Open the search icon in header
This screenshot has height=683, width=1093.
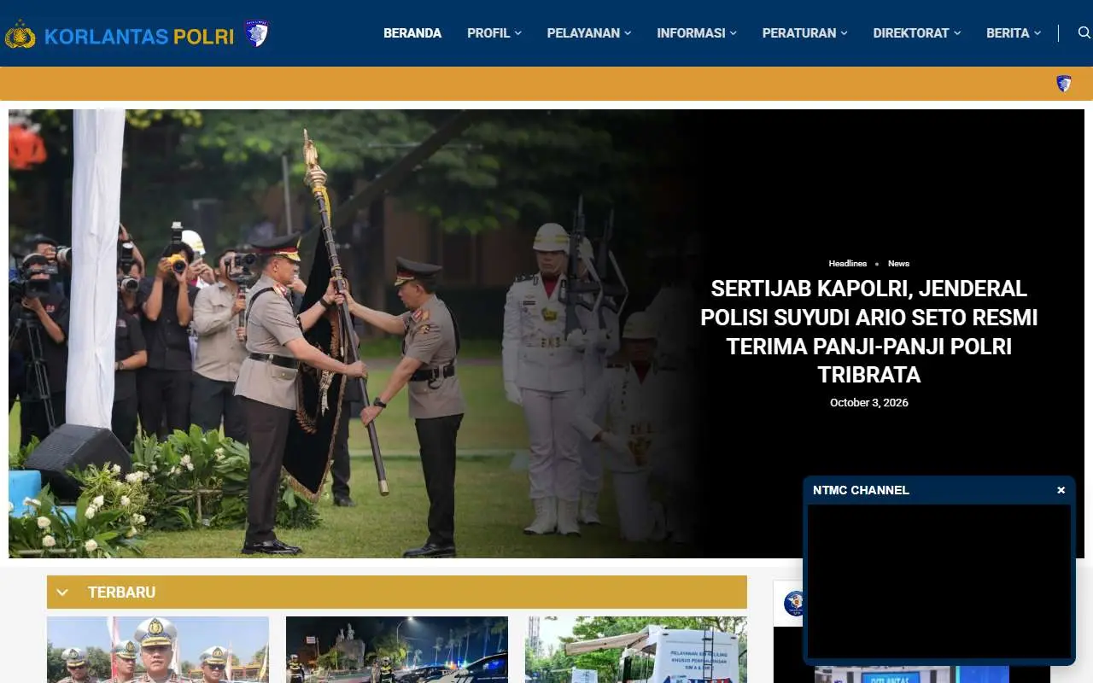(x=1084, y=33)
